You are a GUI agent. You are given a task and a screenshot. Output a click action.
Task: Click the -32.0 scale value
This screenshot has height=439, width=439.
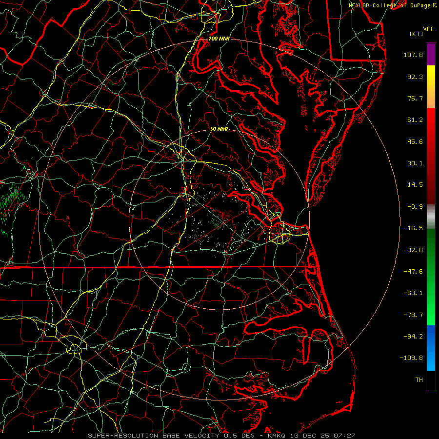coord(413,250)
